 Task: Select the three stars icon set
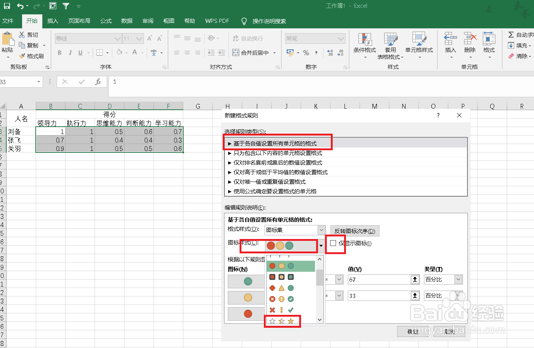pyautogui.click(x=282, y=321)
